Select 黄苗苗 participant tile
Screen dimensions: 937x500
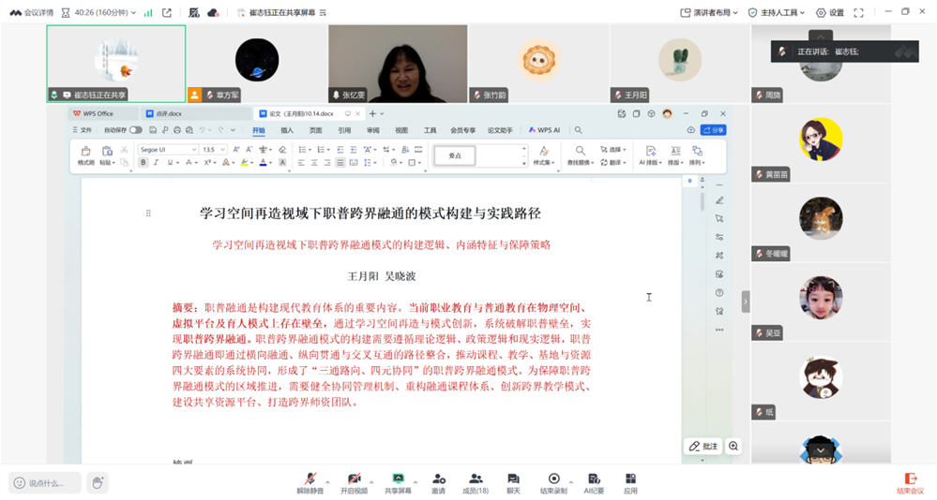(x=821, y=143)
